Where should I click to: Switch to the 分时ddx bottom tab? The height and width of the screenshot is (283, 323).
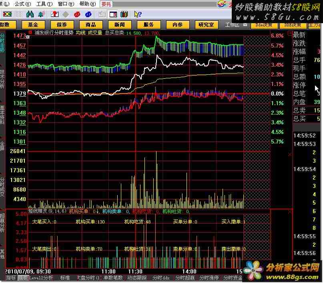[x=161, y=278]
